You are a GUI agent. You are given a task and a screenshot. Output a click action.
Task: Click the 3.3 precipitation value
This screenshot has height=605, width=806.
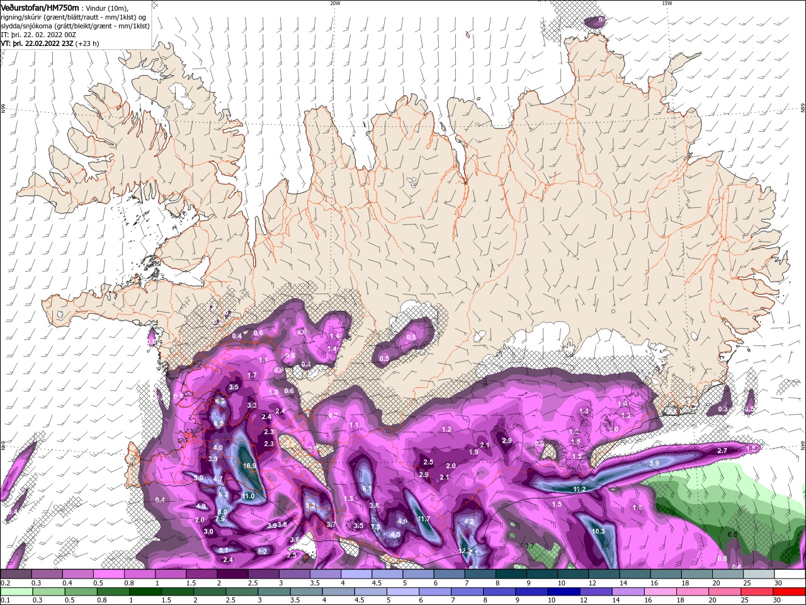[252, 405]
